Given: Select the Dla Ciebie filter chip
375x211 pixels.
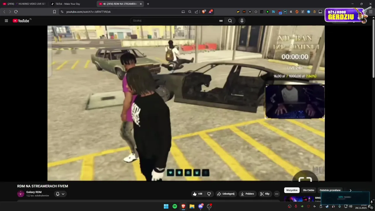Looking at the screenshot, I should [308, 190].
